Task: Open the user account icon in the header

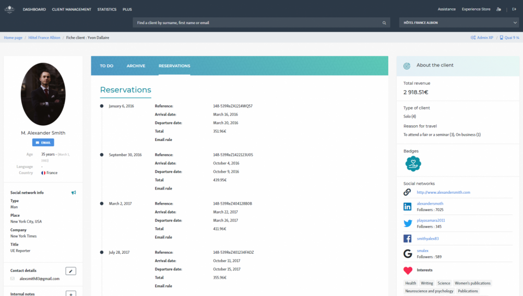Action: pos(498,9)
